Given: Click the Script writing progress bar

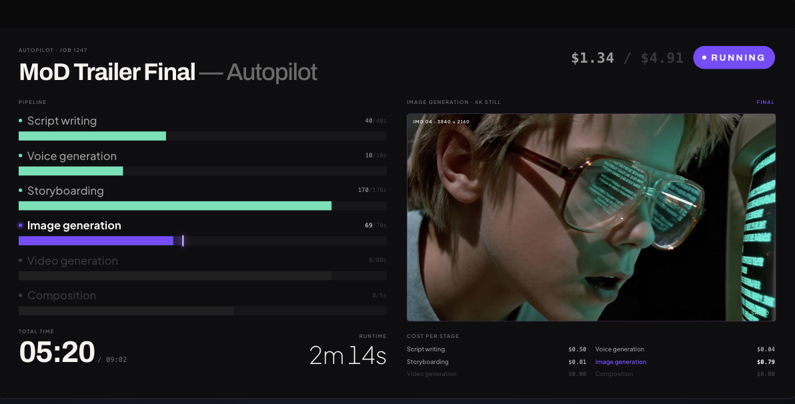Looking at the screenshot, I should tap(203, 136).
